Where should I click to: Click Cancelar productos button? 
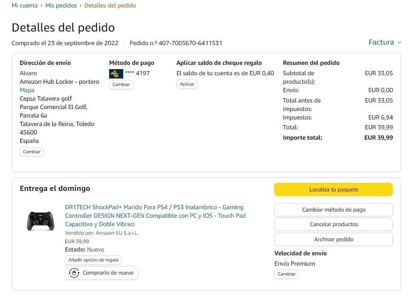coord(333,224)
